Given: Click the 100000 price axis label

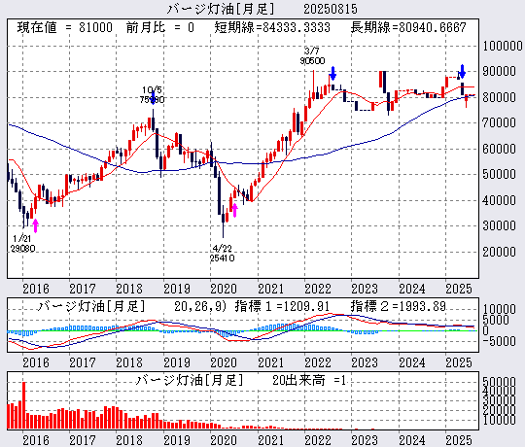Looking at the screenshot, I should (x=503, y=46).
